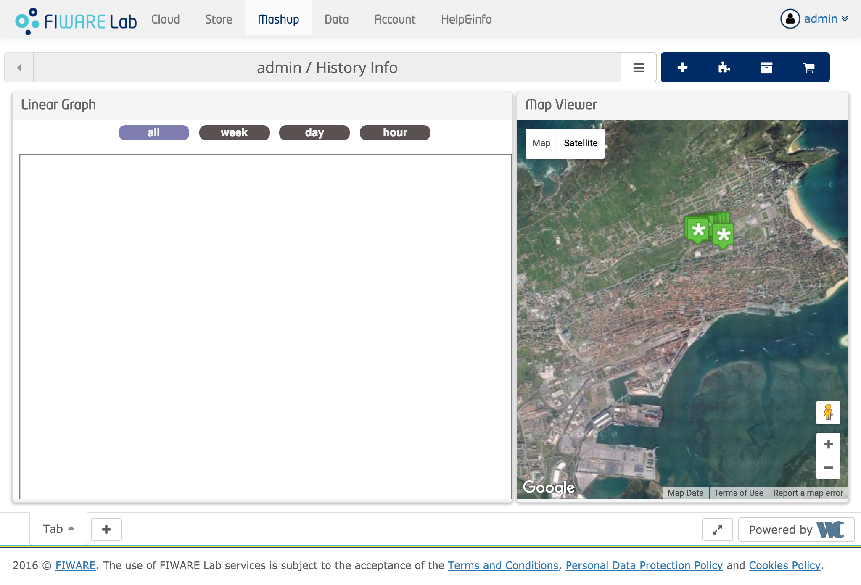Click the sidebar collapse arrow icon
Image resolution: width=861 pixels, height=585 pixels.
point(20,66)
